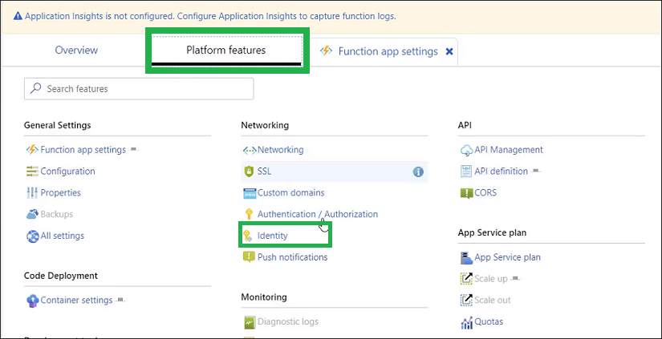
Task: Click the API Management cloud icon
Action: (466, 150)
